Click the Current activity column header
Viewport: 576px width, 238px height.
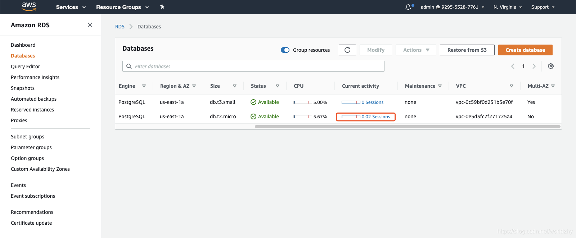click(x=360, y=86)
